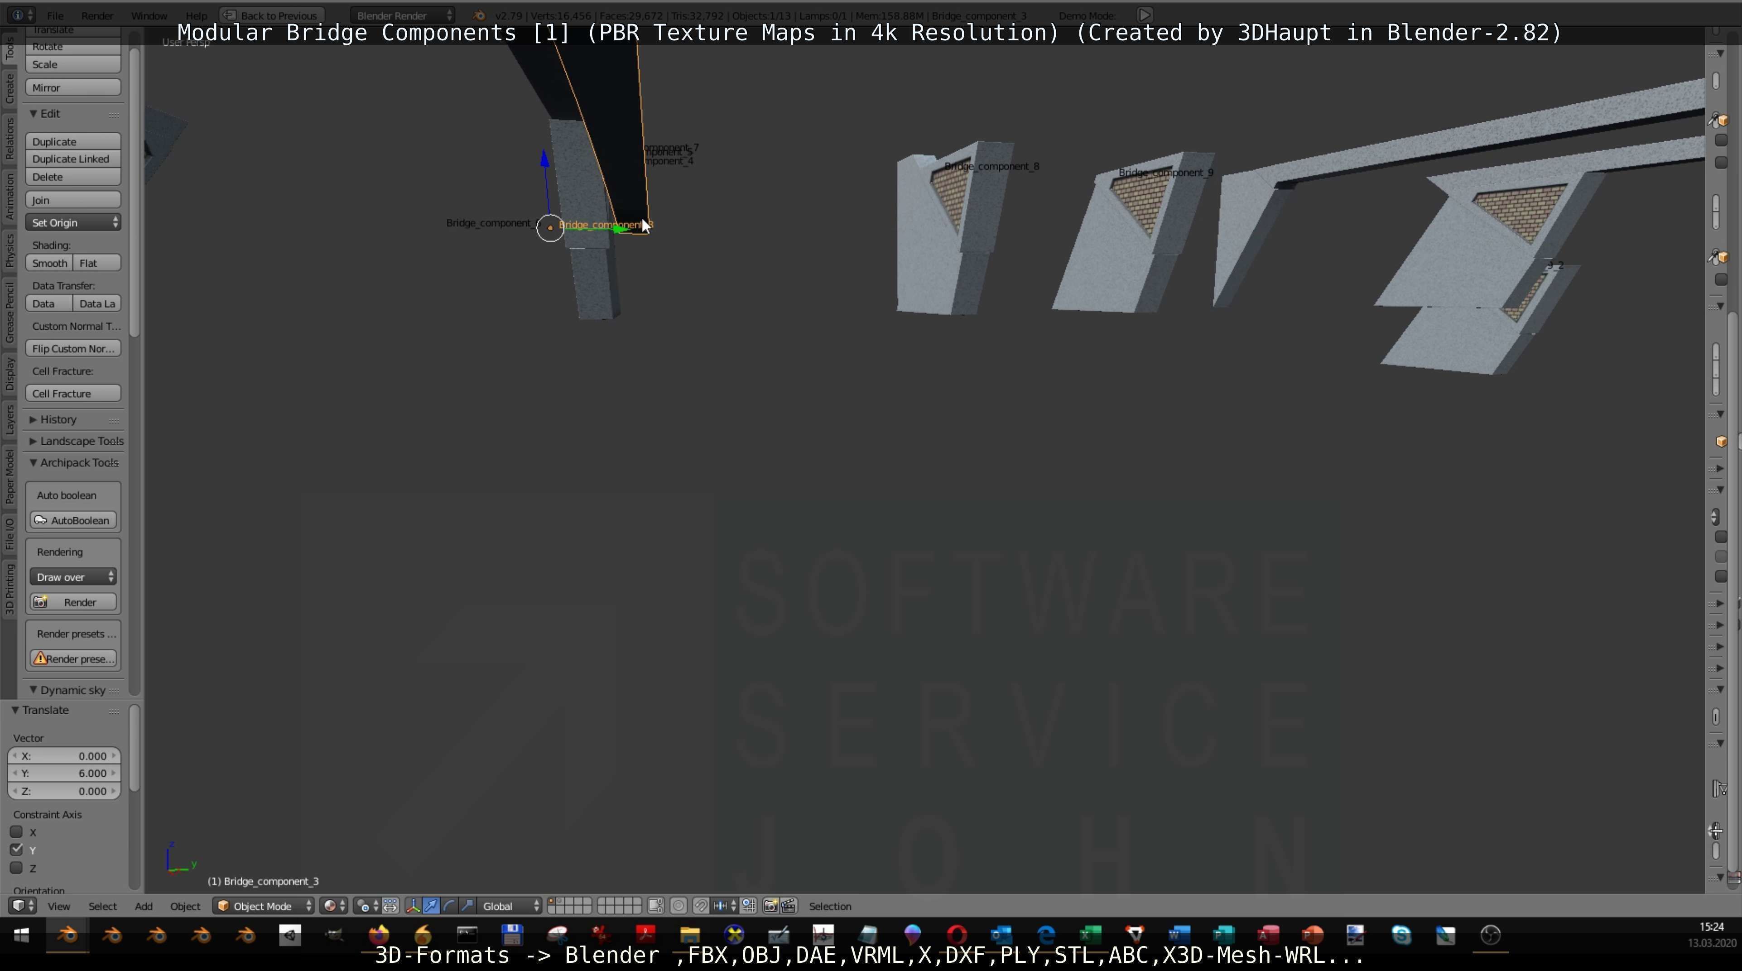Click the blue Z-axis manipulator arrow
Image resolution: width=1742 pixels, height=971 pixels.
[545, 158]
